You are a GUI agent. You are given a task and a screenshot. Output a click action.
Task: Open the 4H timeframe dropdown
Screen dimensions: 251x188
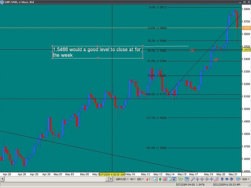click(133, 179)
